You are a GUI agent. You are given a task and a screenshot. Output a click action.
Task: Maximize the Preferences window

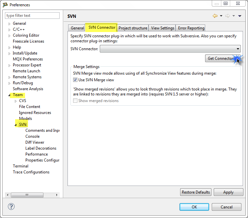click(x=226, y=3)
